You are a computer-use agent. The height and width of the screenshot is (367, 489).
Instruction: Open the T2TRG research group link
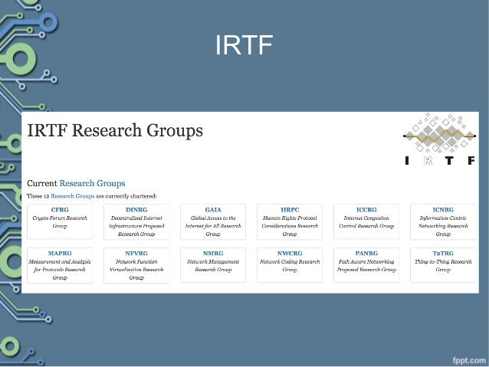tap(443, 253)
